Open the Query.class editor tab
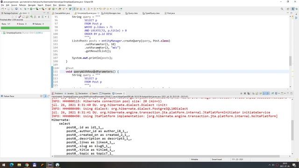 point(132,13)
